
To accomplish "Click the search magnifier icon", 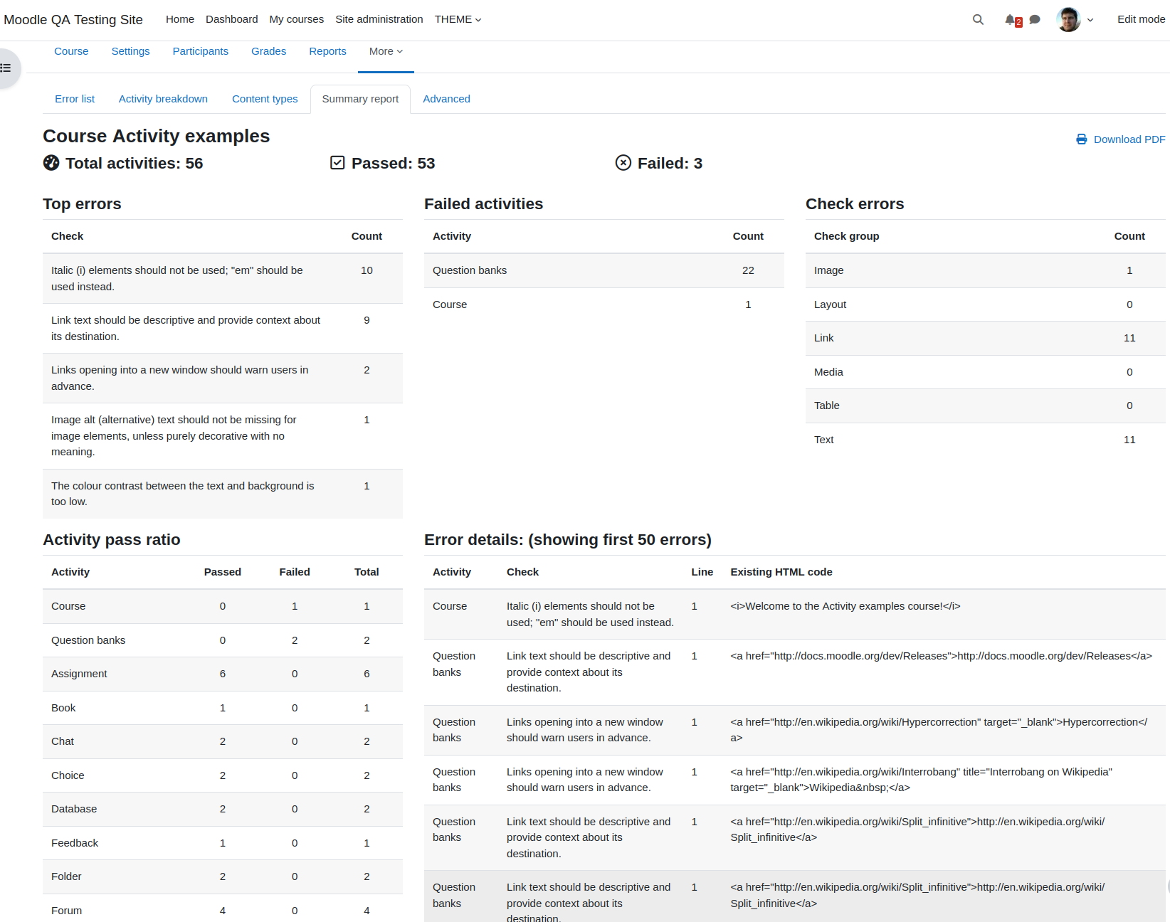I will coord(978,20).
